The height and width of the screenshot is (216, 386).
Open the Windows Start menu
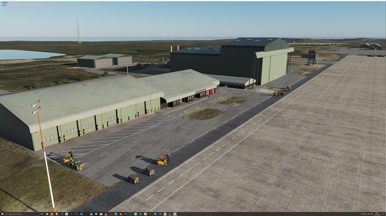click(2, 214)
